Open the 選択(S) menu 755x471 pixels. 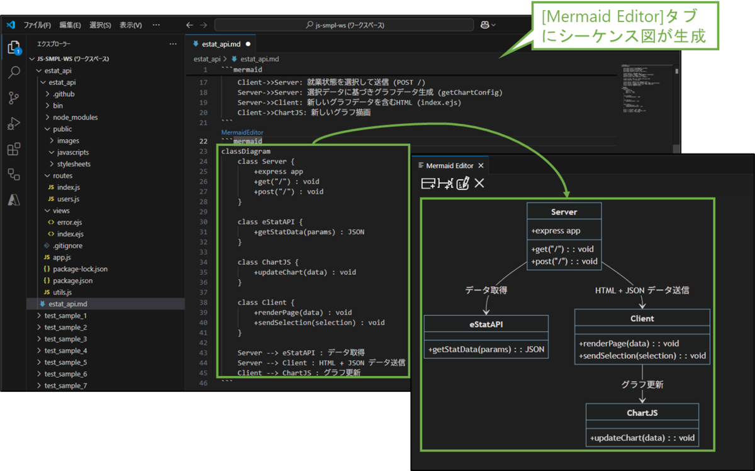coord(101,25)
